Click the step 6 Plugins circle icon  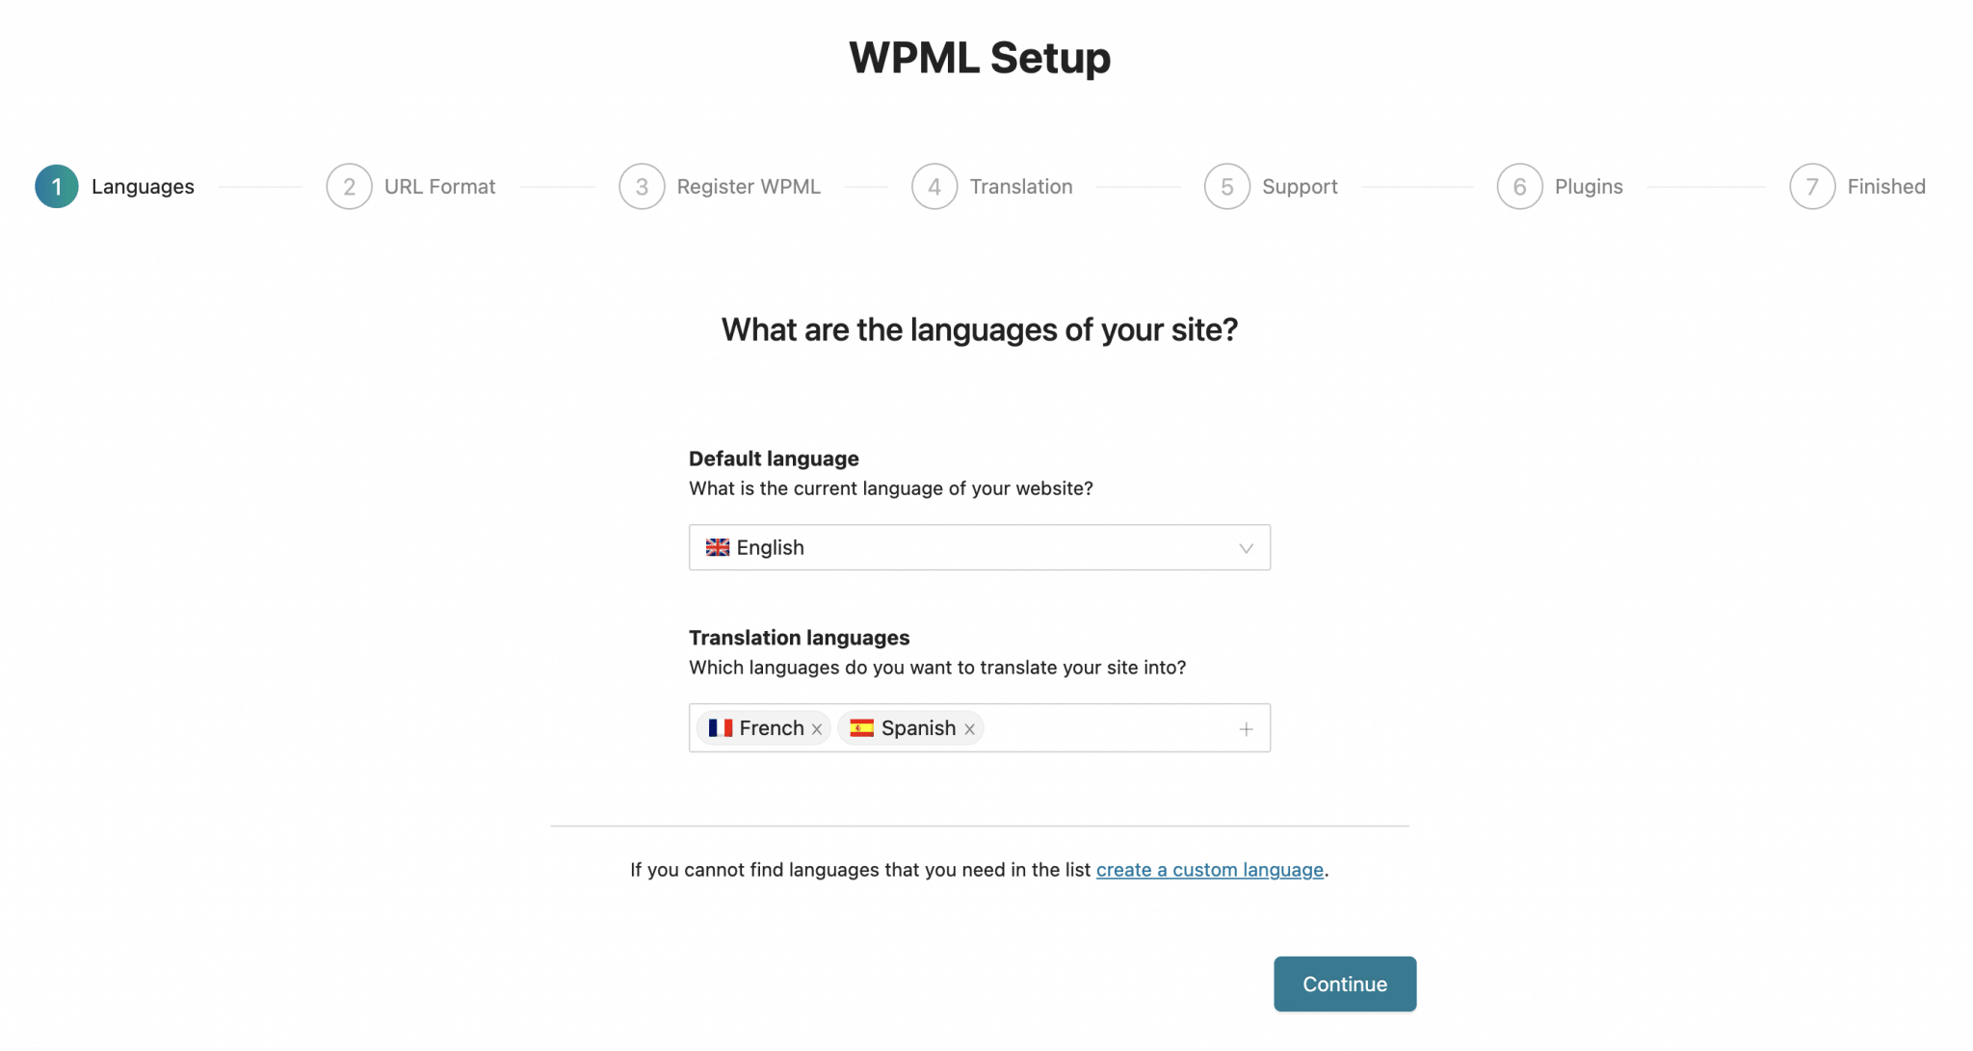pos(1520,186)
